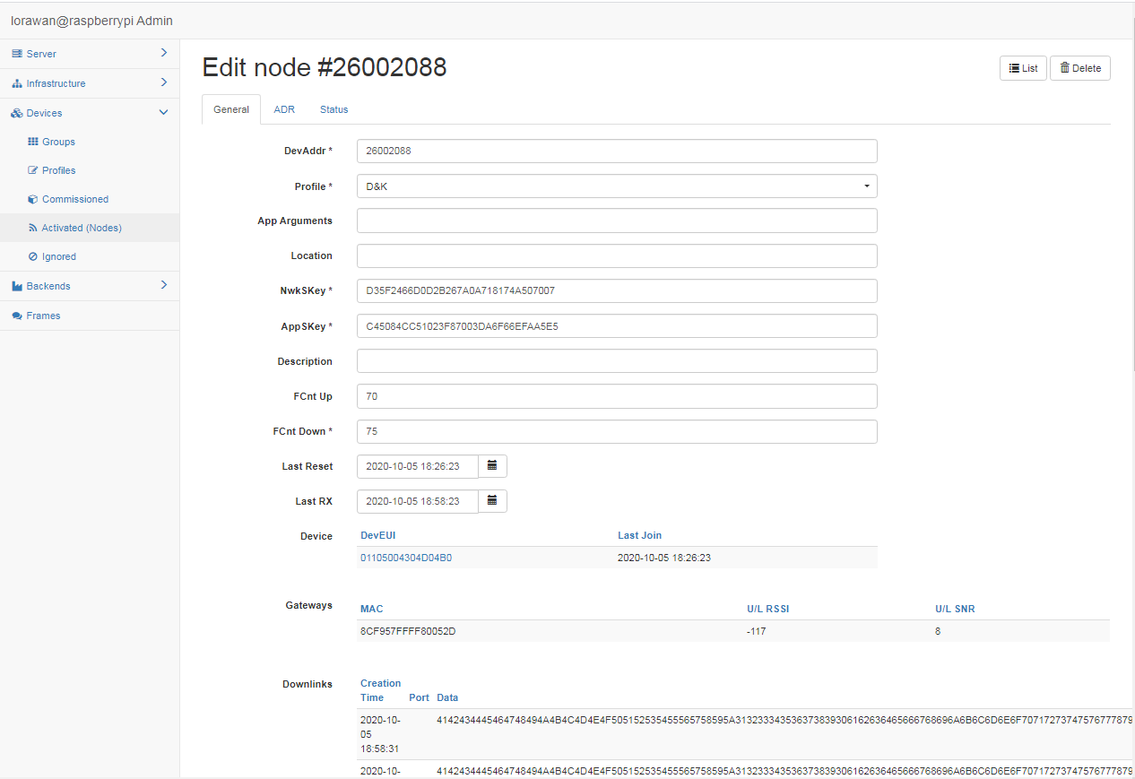Click the U/L SNR value 8
The width and height of the screenshot is (1135, 779).
938,631
